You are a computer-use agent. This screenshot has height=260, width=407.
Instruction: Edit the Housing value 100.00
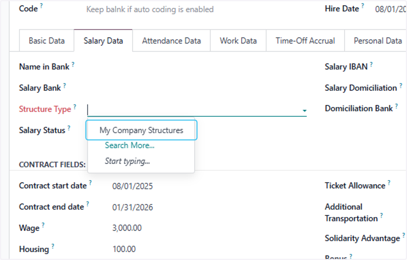124,249
